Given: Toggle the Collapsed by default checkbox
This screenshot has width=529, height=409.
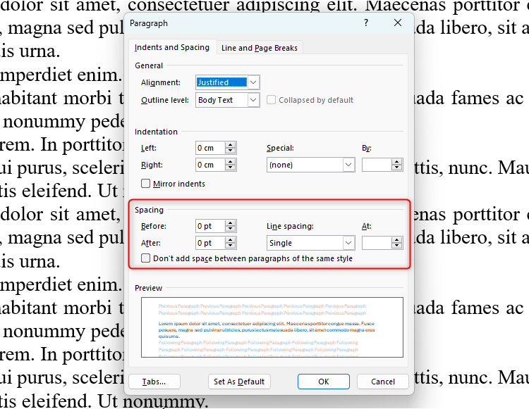Looking at the screenshot, I should point(272,100).
